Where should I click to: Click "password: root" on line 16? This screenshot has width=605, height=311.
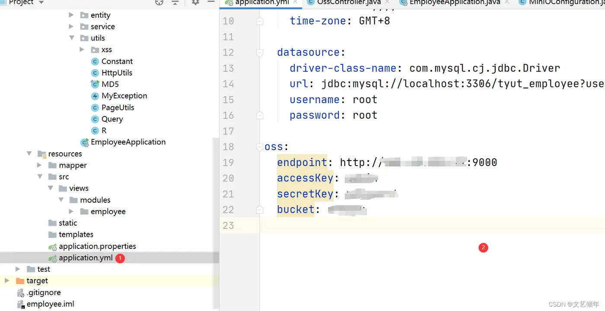[x=333, y=115]
